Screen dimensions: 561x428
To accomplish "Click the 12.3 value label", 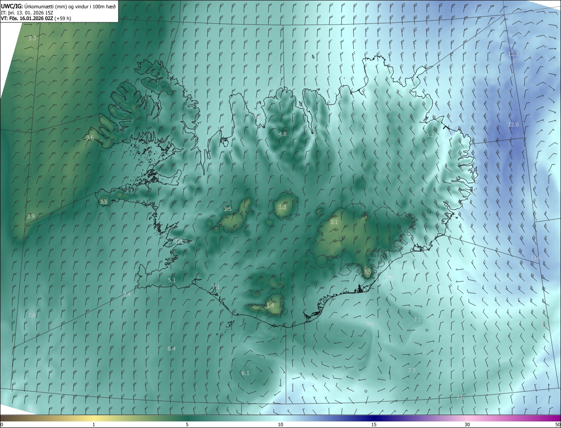I will pos(513,54).
